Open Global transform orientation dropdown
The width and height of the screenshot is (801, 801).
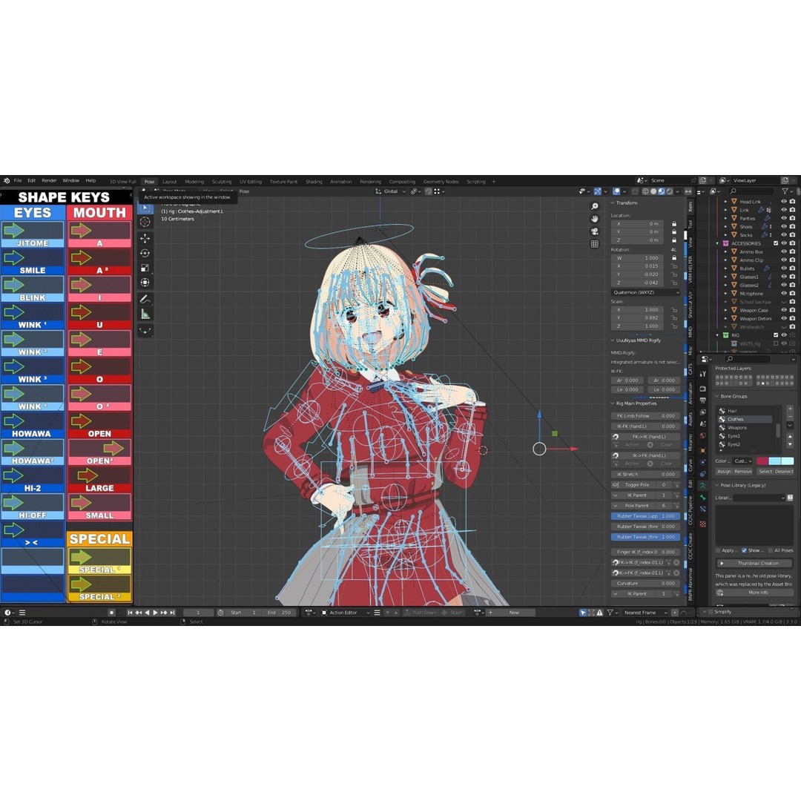[x=390, y=191]
